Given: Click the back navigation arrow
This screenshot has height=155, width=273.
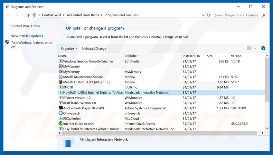Looking at the screenshot, I should (x=9, y=15).
